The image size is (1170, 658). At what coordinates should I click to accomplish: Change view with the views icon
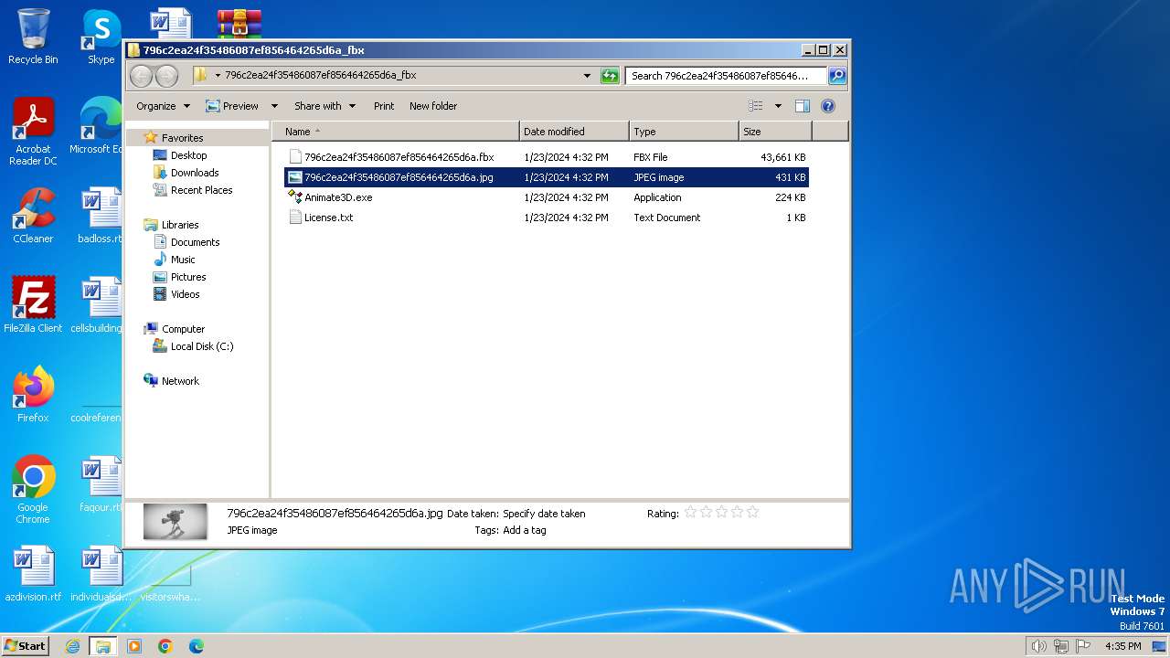point(755,106)
